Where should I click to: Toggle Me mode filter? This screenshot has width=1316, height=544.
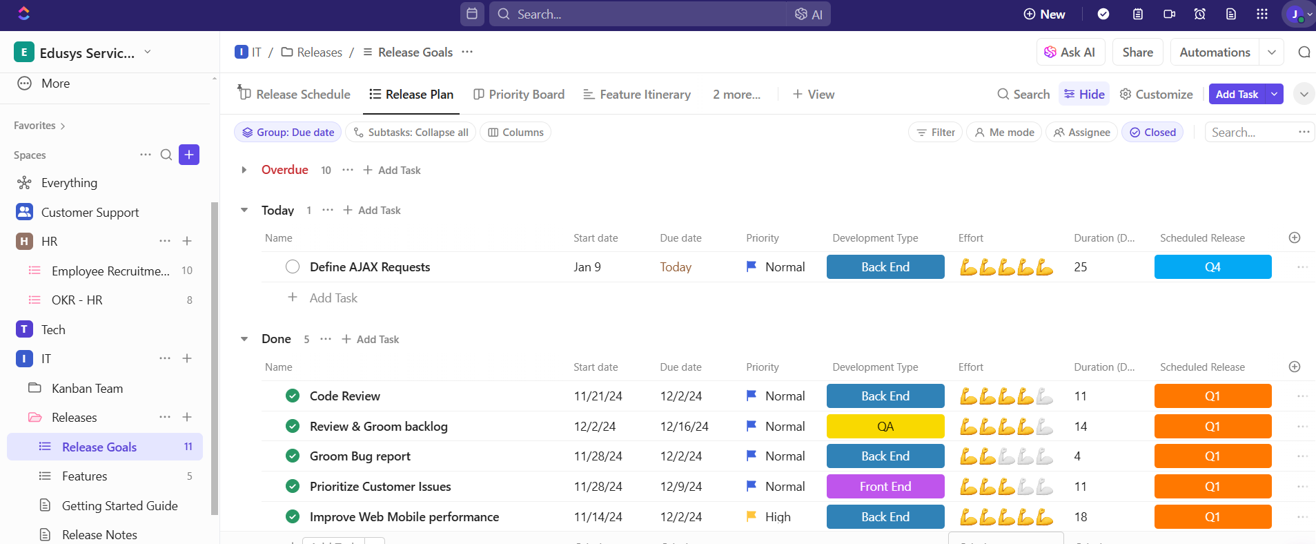point(1005,132)
